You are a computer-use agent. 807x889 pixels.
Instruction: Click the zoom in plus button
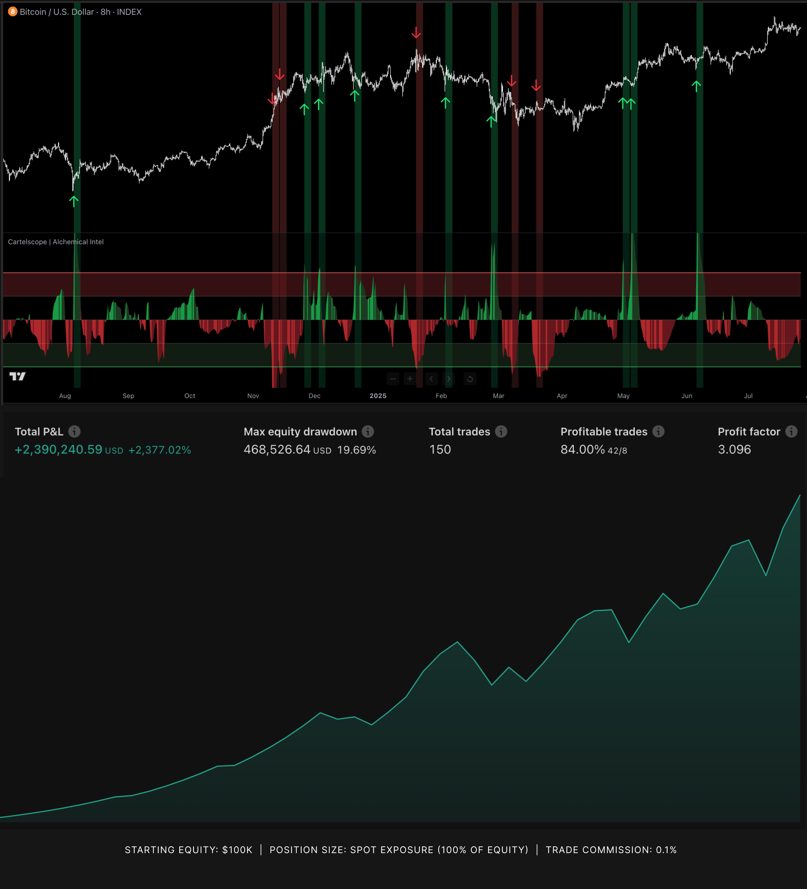[410, 379]
